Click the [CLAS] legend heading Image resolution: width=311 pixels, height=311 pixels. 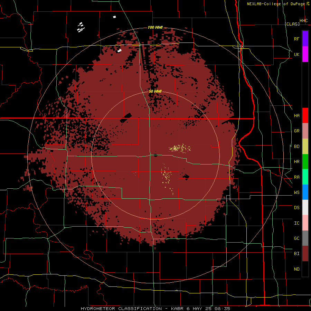point(292,24)
